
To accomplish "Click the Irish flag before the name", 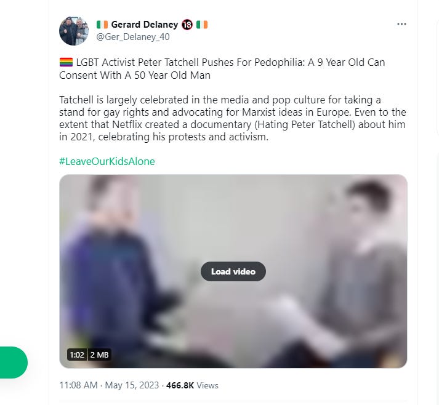I will pos(102,25).
